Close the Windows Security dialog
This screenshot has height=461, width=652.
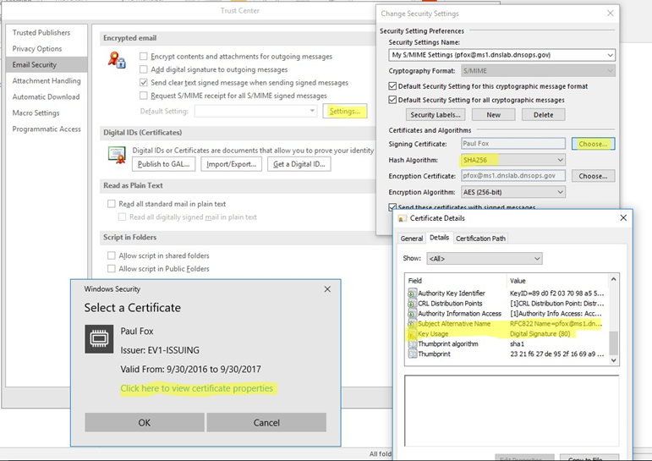click(327, 289)
